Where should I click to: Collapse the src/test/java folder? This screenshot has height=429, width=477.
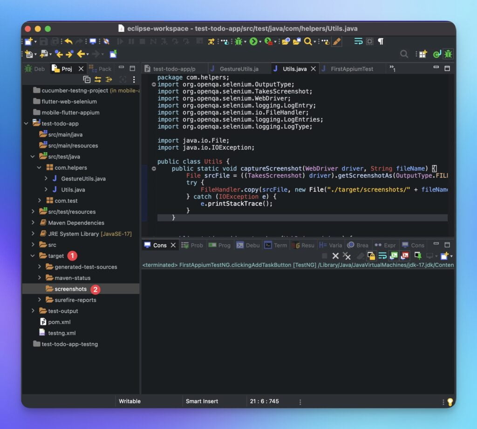33,157
